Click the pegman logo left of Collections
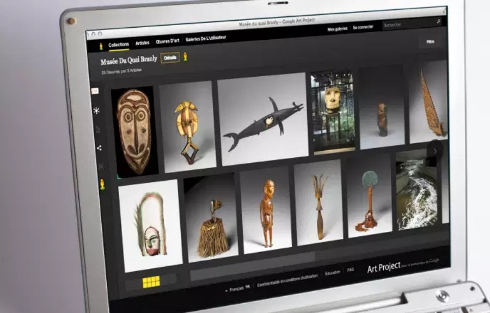This screenshot has height=313, width=490. 101,46
